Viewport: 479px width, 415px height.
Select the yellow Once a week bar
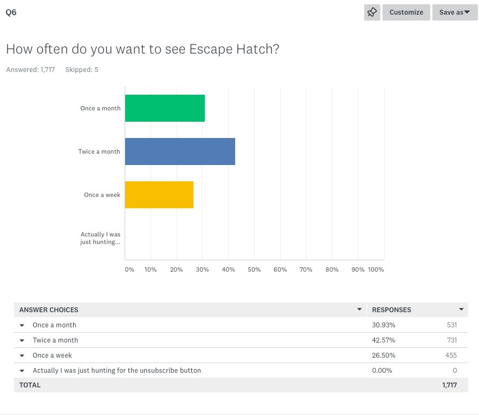pyautogui.click(x=159, y=195)
